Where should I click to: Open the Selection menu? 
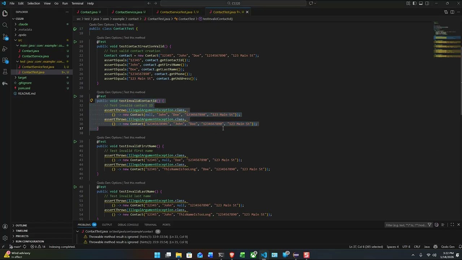click(x=34, y=3)
